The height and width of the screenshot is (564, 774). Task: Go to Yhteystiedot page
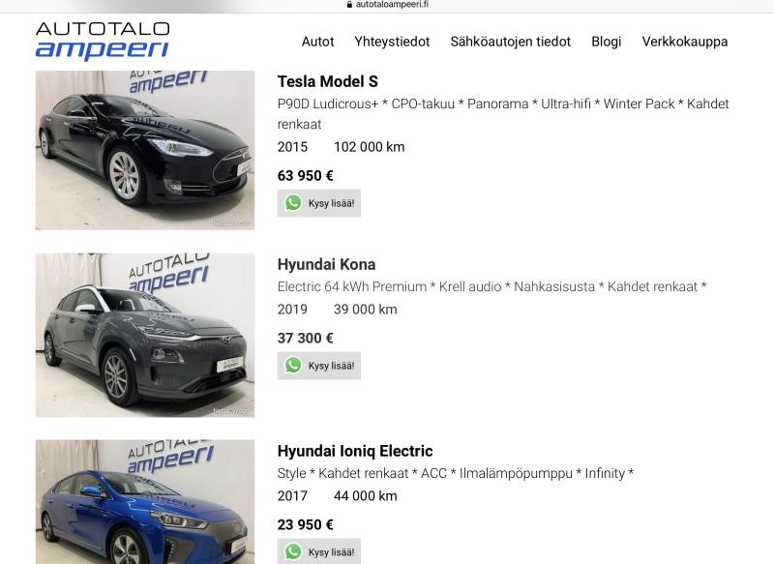click(x=392, y=42)
